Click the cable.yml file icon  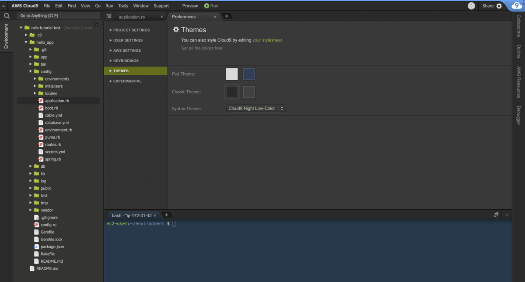[x=41, y=115]
